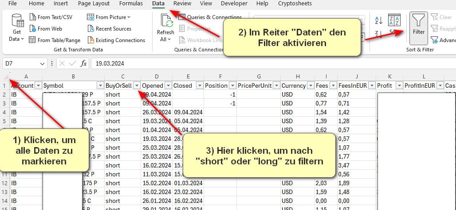Import data From Web
Viewport: 456px width, 210px height.
[x=46, y=28]
